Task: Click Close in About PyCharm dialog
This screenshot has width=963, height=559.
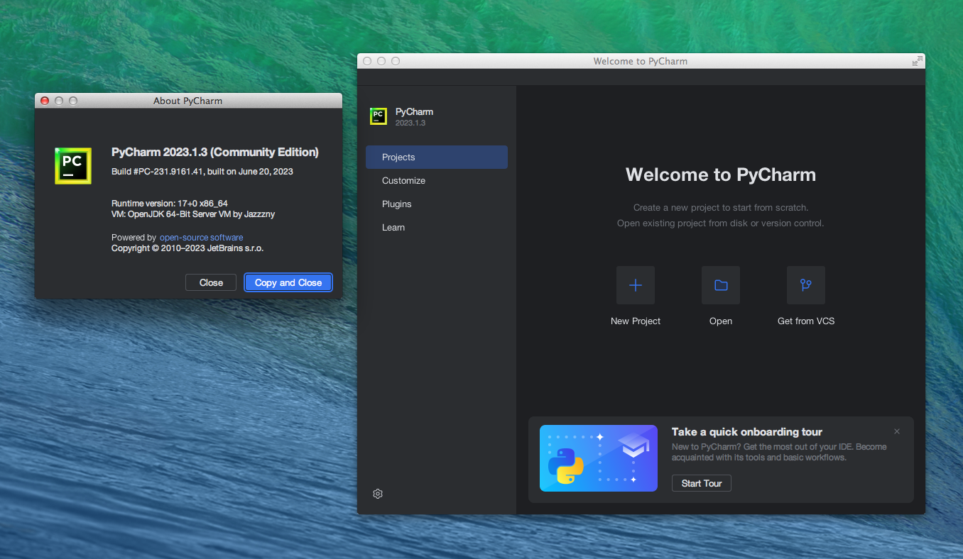Action: pyautogui.click(x=211, y=282)
